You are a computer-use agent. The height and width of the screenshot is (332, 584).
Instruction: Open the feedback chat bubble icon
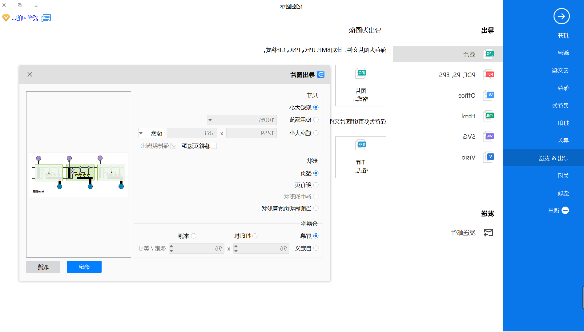point(46,18)
